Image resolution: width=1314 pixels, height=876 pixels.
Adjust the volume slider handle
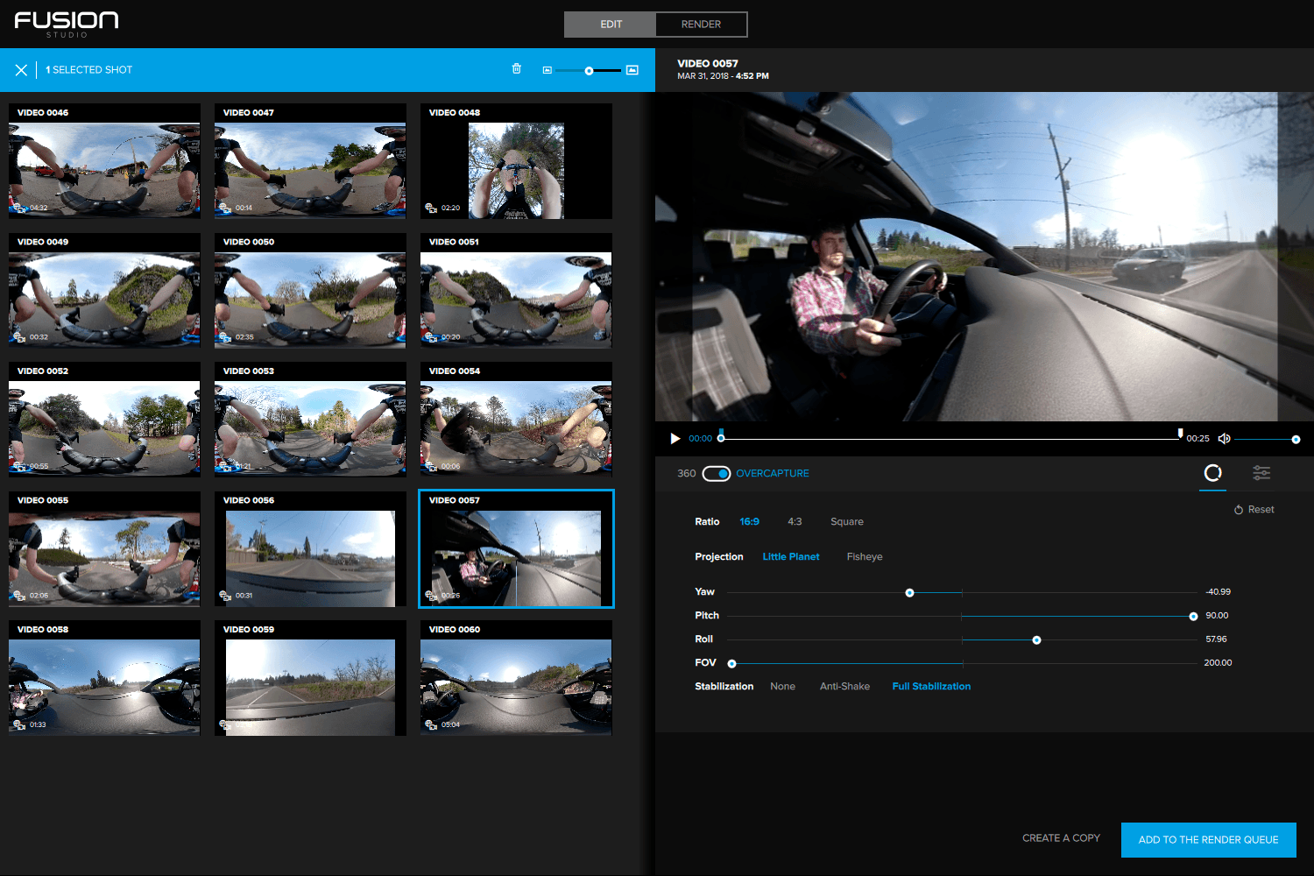pyautogui.click(x=1296, y=440)
